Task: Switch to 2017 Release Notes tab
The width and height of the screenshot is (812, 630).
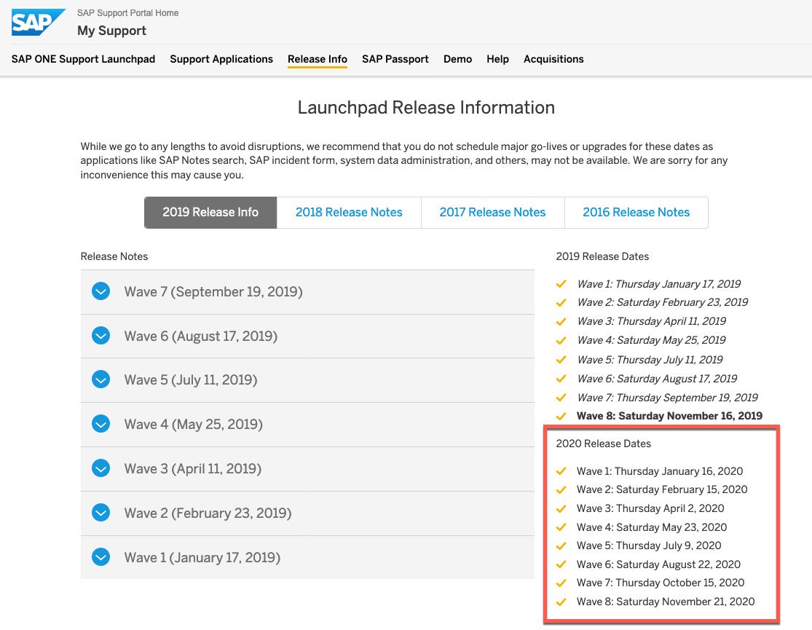Action: (x=492, y=213)
